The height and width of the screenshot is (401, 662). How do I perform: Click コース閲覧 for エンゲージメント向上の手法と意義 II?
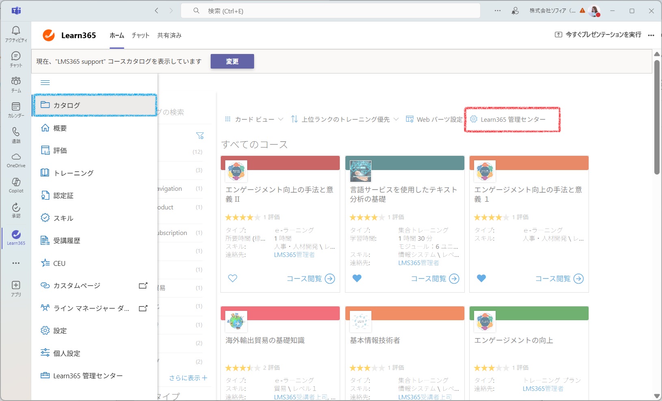pyautogui.click(x=311, y=279)
